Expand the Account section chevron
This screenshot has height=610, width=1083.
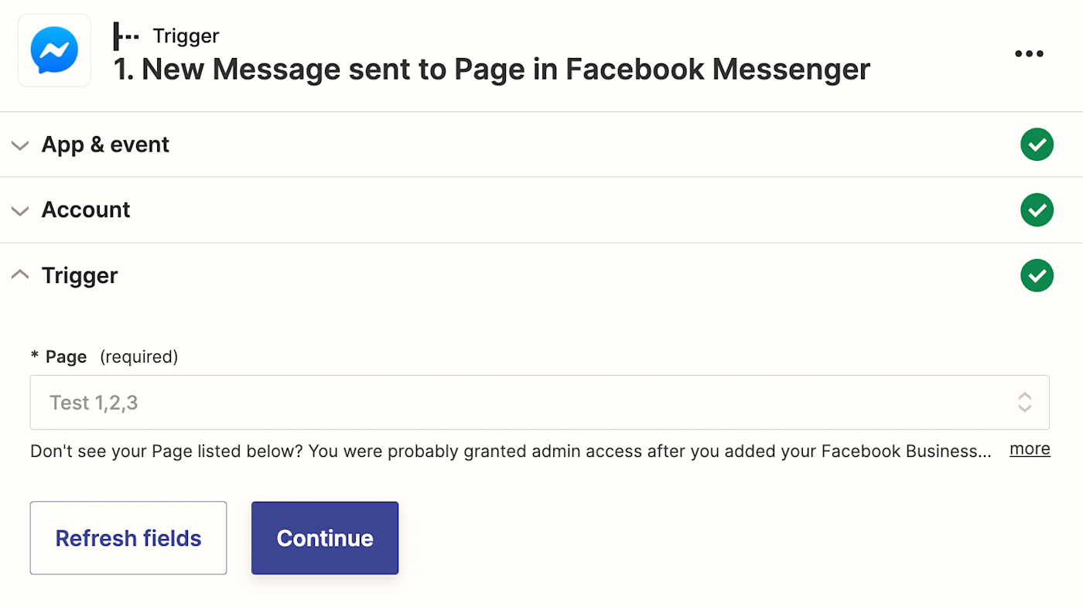click(x=21, y=210)
